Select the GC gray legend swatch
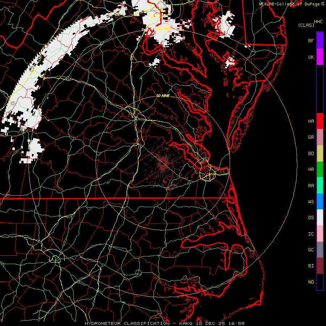The image size is (326, 326). (320, 250)
